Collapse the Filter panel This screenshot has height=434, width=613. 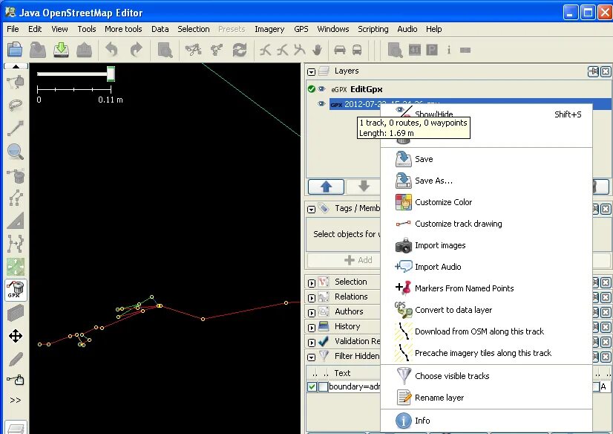[x=311, y=357]
